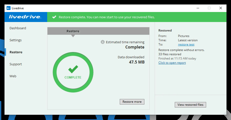
Task: Click the green circular progress ring
Action: coord(54,72)
